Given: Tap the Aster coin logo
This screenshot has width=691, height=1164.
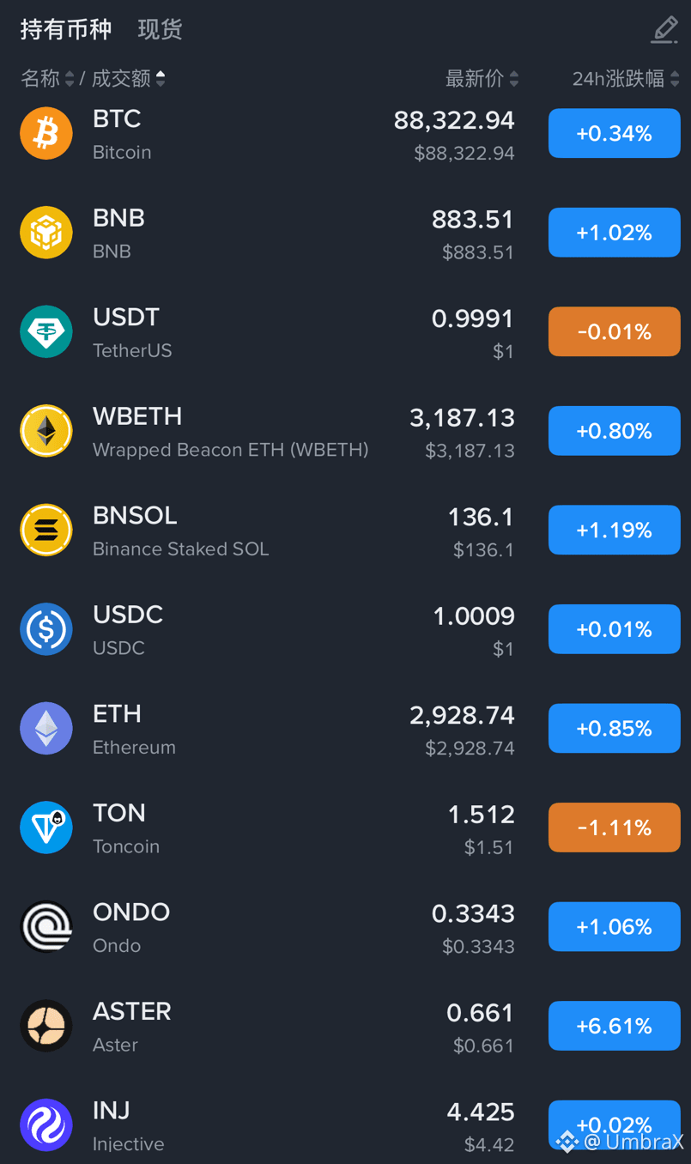Looking at the screenshot, I should point(46,1026).
